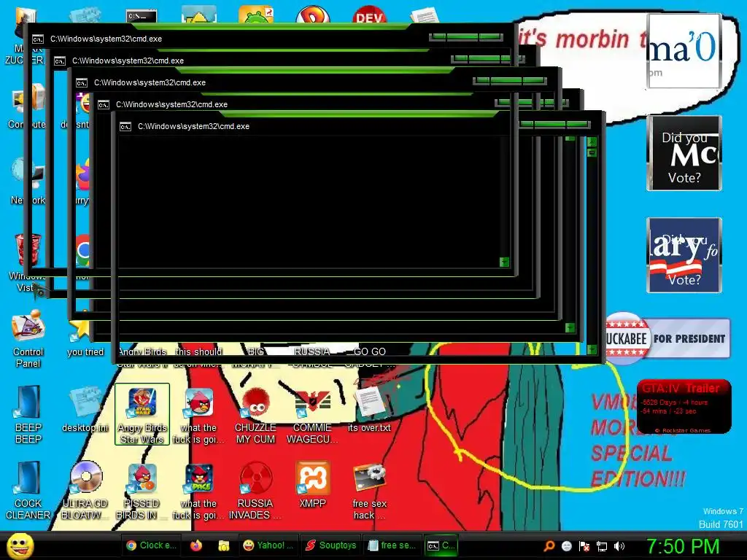
Task: Select Angry Birds Star Wars desktop icon
Action: (142, 414)
